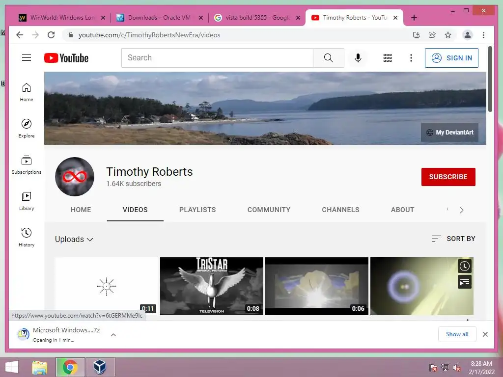Image resolution: width=503 pixels, height=377 pixels.
Task: Click the YouTube search input field
Action: 217,58
